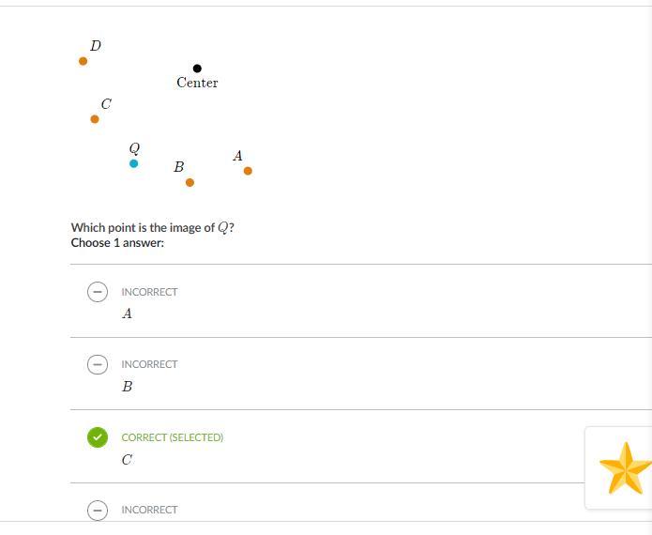Click the orange point A on diagram
The height and width of the screenshot is (535, 652).
point(248,171)
